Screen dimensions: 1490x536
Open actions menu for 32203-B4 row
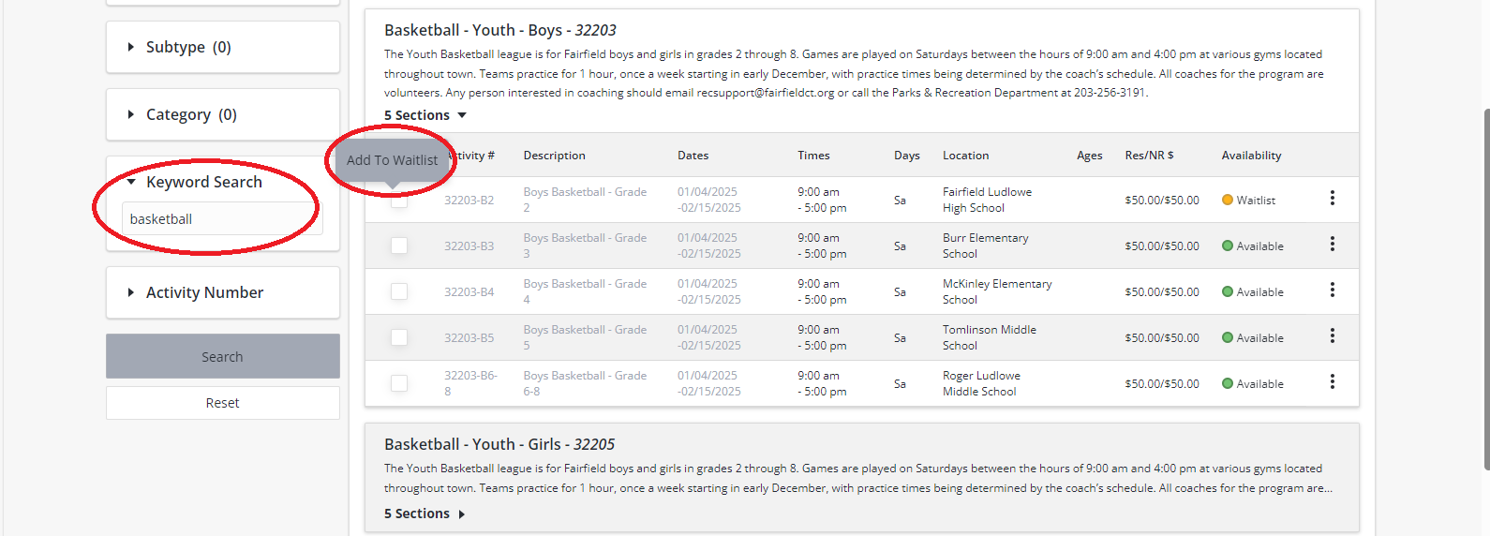(x=1332, y=290)
